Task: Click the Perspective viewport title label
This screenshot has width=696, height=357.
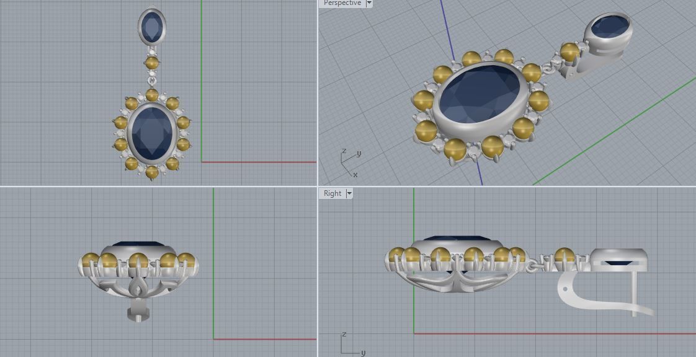Action: pyautogui.click(x=342, y=3)
